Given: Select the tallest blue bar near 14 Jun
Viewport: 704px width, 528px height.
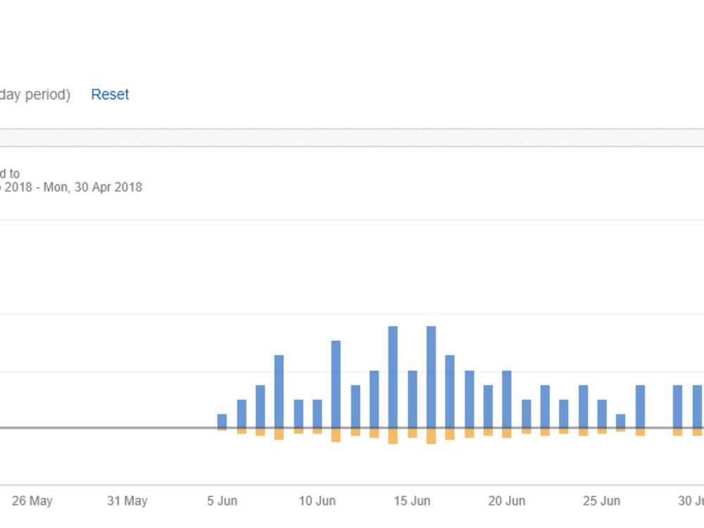Looking at the screenshot, I should pos(393,377).
